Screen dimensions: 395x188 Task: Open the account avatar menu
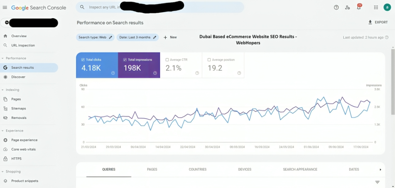click(387, 7)
